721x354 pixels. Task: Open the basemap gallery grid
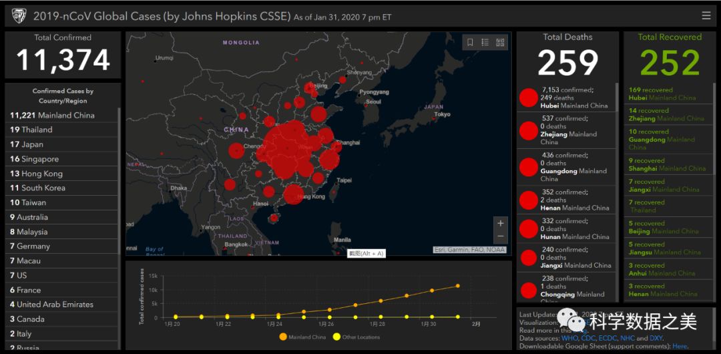point(501,43)
